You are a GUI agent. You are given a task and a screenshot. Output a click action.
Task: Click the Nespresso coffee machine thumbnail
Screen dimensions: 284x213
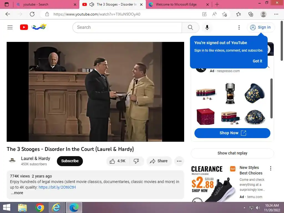[x=230, y=93]
